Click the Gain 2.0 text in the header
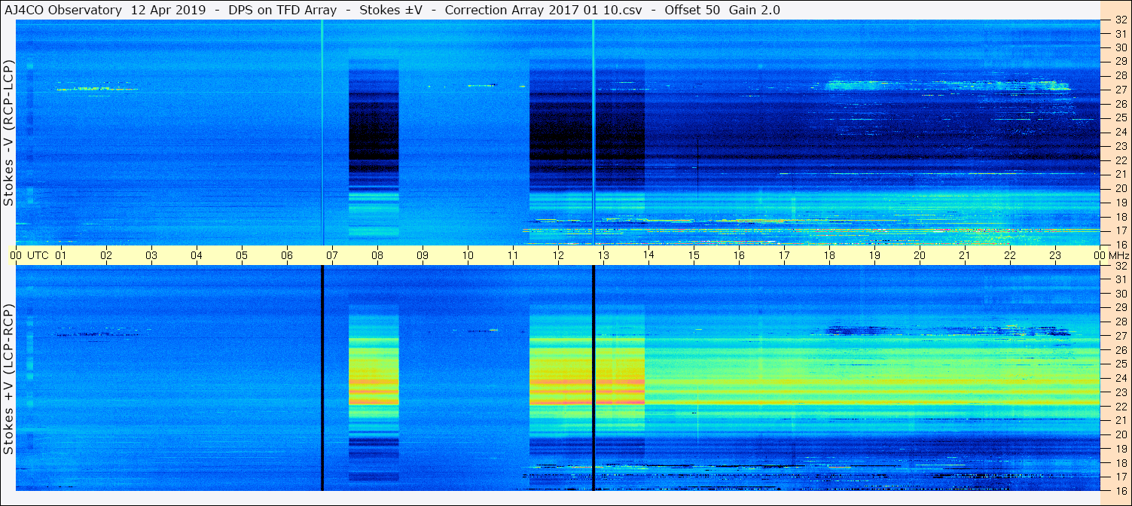The width and height of the screenshot is (1132, 506). point(755,10)
